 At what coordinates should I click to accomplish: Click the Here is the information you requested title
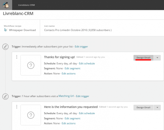[x=71, y=107]
